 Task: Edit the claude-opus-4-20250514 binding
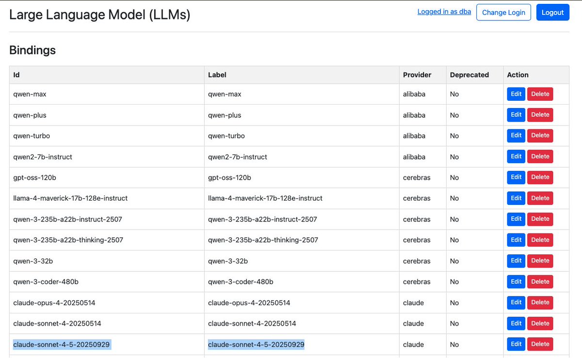click(516, 302)
